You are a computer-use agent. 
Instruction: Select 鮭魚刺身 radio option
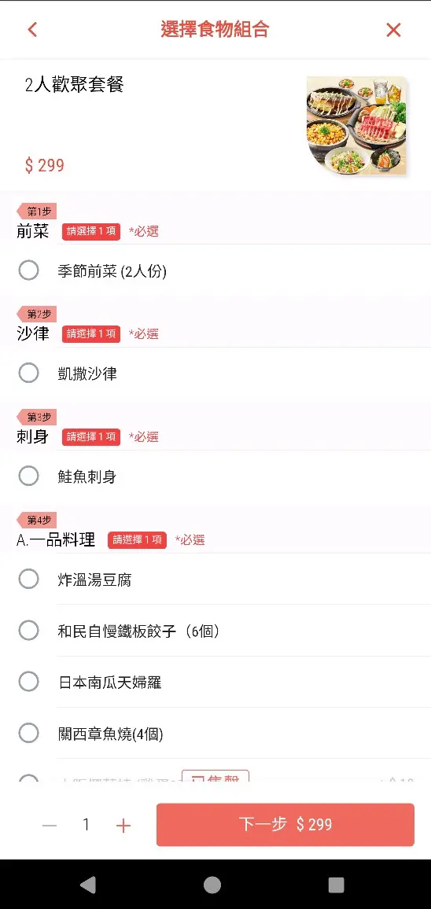28,476
